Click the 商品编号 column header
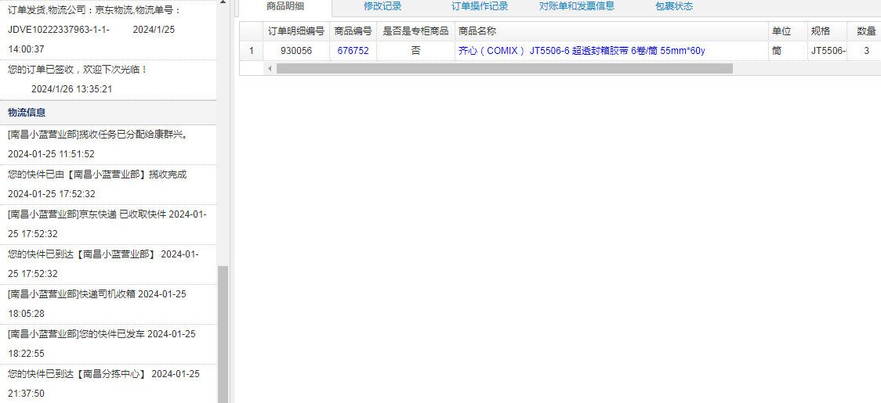This screenshot has width=881, height=403. 353,31
